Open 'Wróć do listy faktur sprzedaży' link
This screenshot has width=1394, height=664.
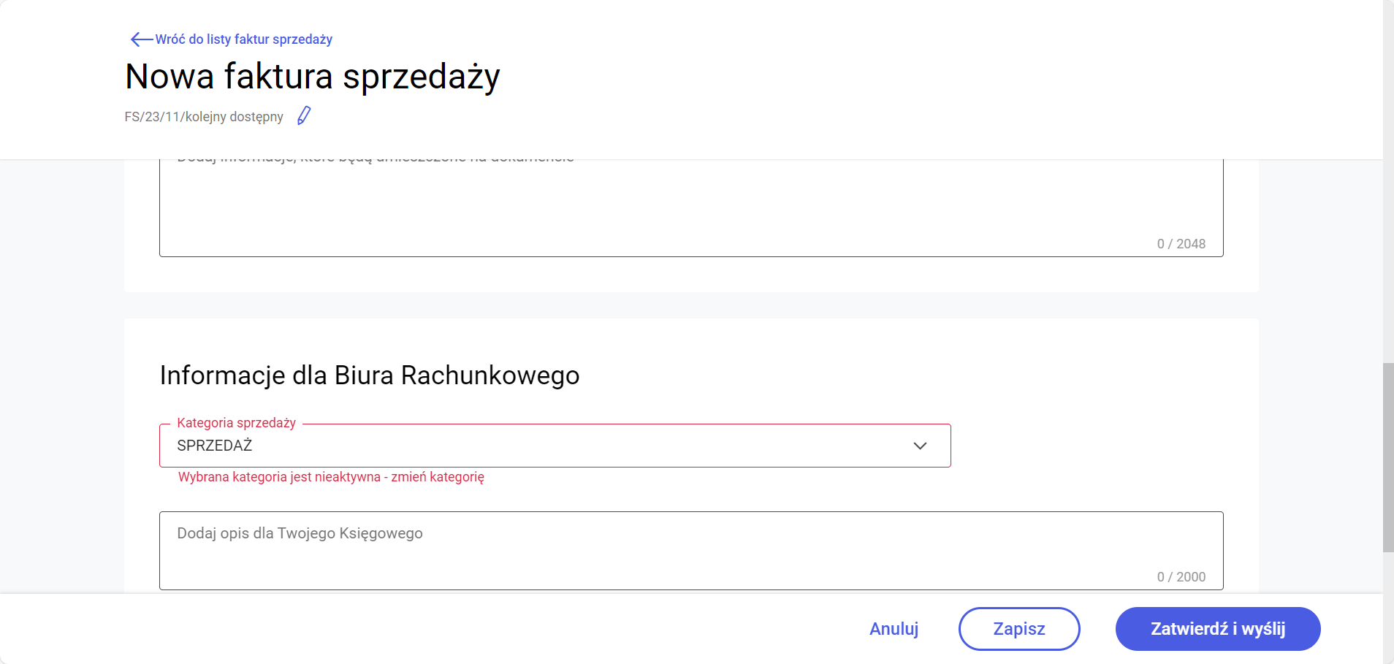244,39
